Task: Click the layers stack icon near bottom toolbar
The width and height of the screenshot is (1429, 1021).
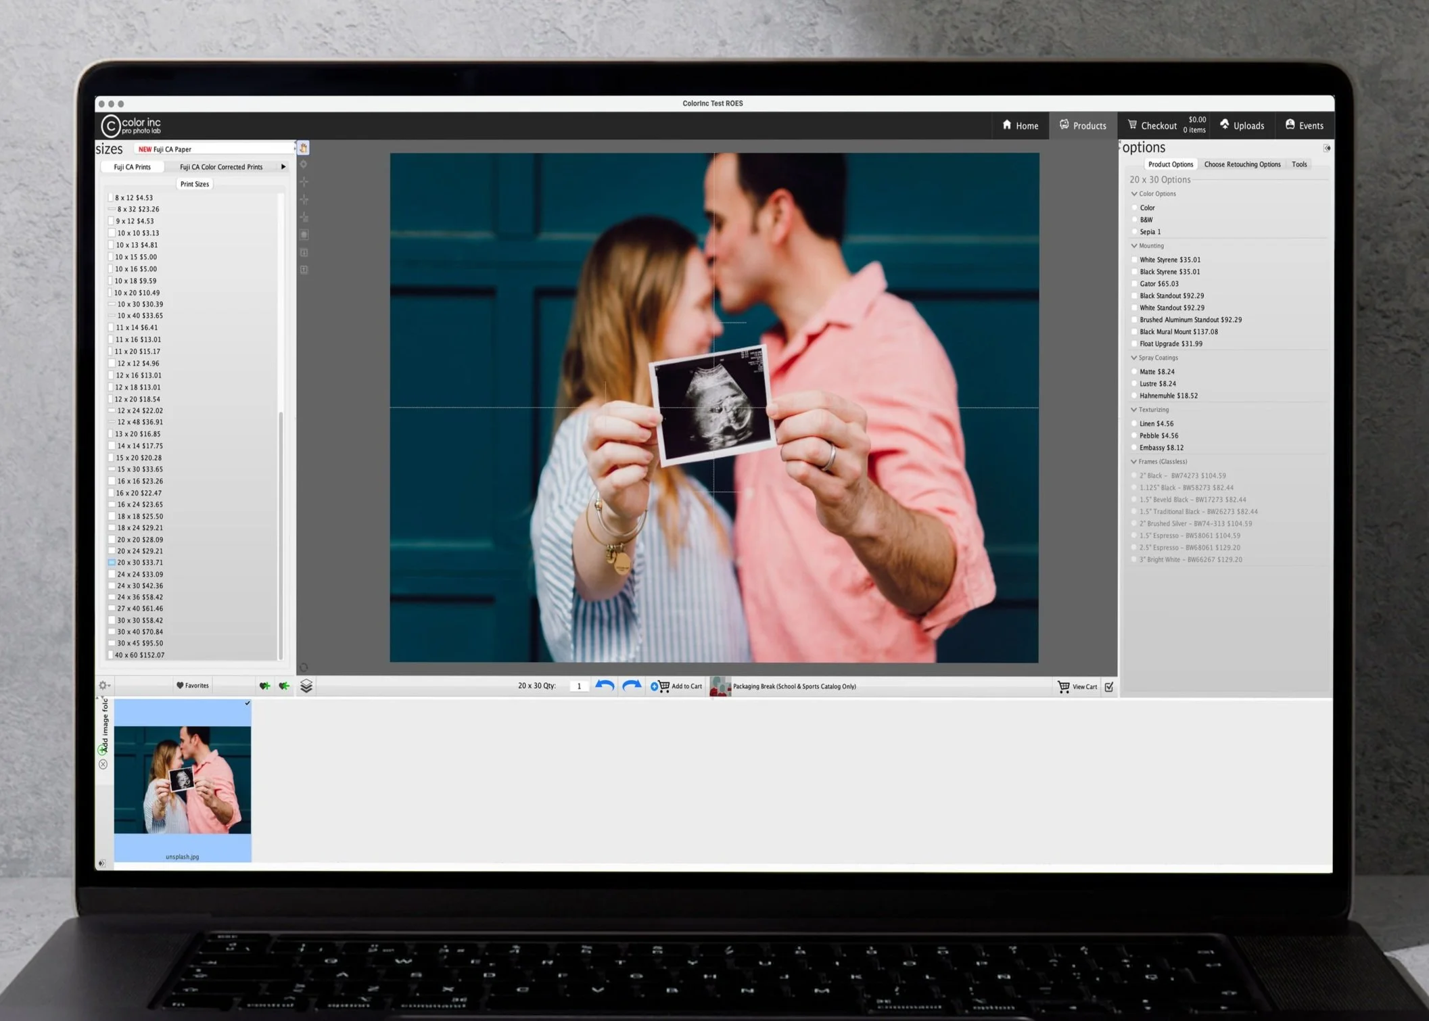Action: (x=308, y=685)
